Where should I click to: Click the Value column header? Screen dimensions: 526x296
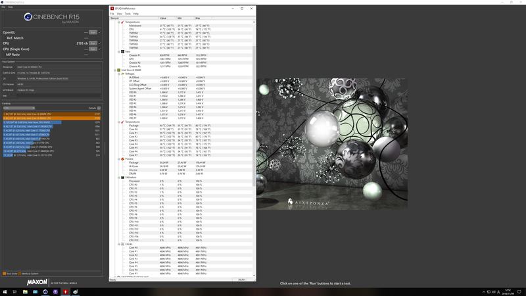click(x=167, y=18)
